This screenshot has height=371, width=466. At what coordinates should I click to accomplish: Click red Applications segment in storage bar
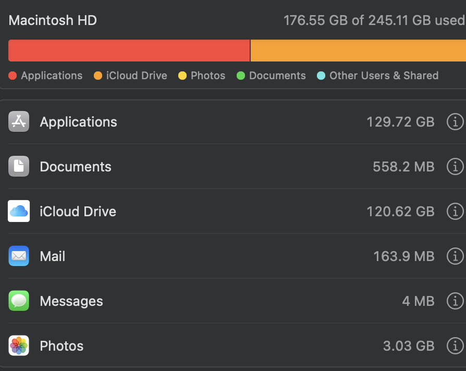[x=129, y=51]
